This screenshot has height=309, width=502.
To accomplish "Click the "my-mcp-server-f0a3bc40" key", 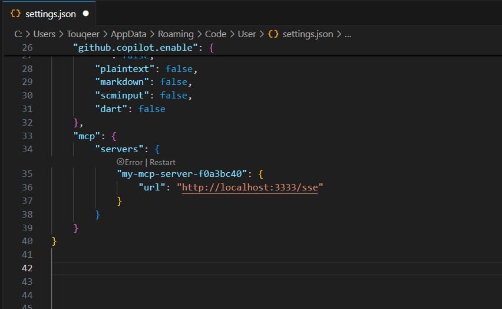I will [182, 174].
